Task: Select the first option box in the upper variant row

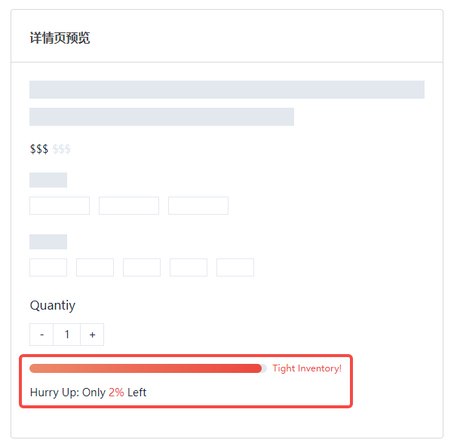Action: point(60,206)
